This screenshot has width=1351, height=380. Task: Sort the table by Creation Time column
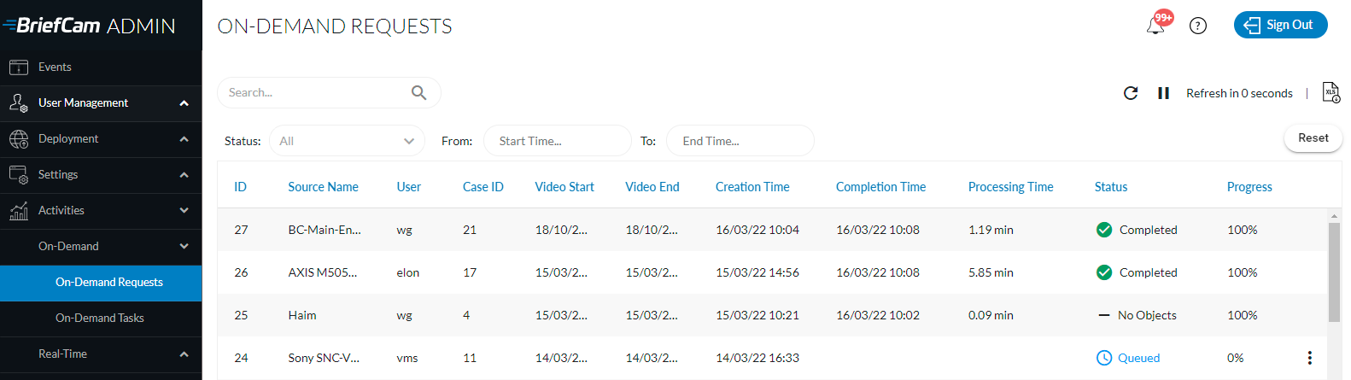(x=752, y=186)
